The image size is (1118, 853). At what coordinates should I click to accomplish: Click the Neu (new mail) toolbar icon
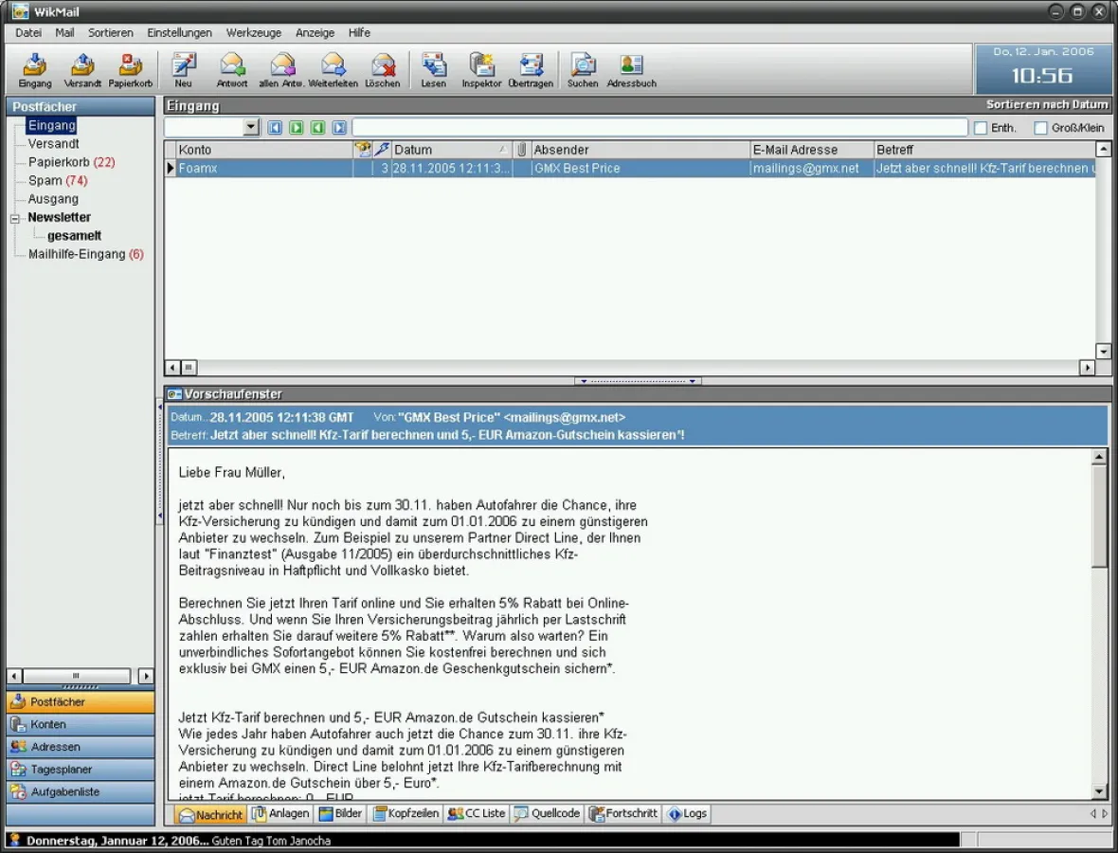click(x=183, y=66)
